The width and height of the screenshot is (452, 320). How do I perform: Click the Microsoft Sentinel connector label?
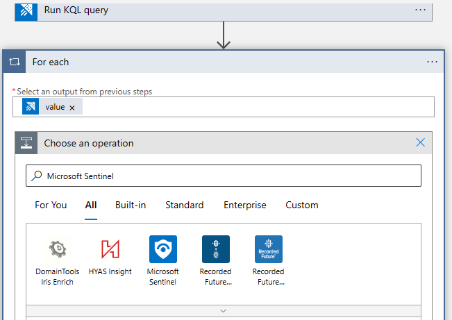pyautogui.click(x=163, y=277)
